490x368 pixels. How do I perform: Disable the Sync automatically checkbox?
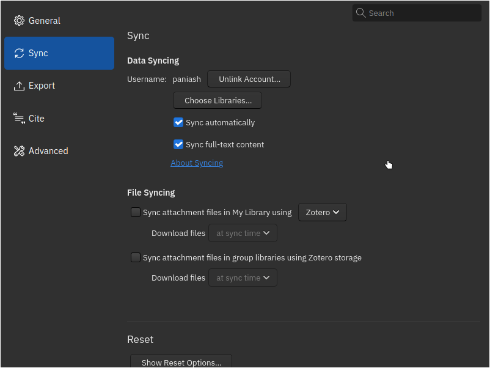click(178, 122)
